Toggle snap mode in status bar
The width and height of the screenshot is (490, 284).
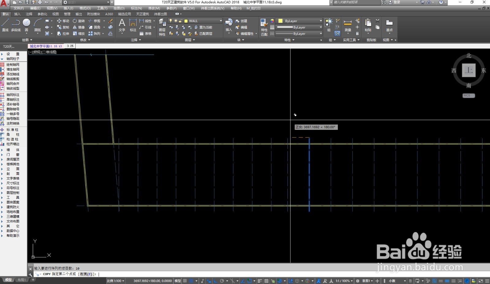(x=191, y=281)
